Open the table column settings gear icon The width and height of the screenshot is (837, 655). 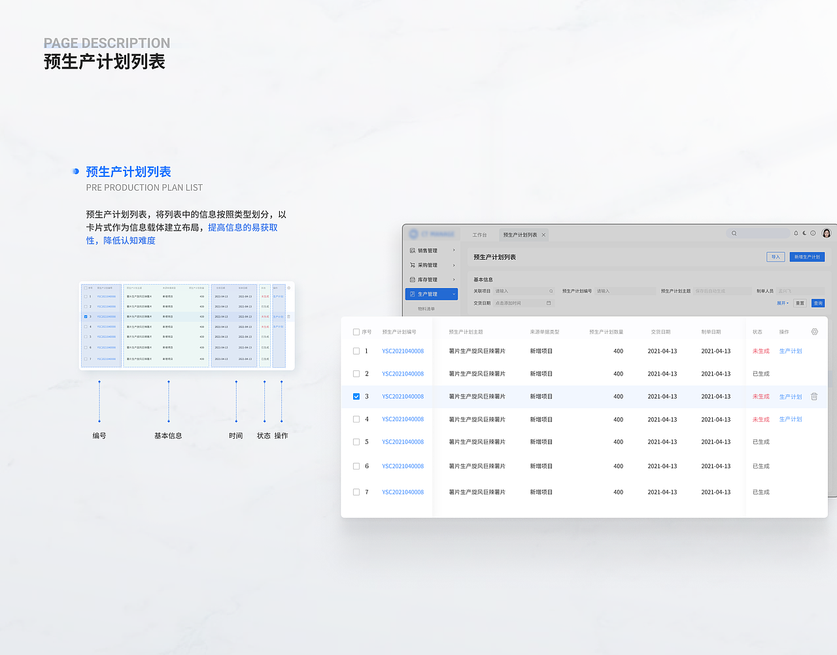click(x=814, y=332)
